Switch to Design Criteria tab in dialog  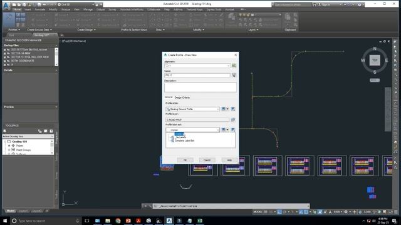pyautogui.click(x=182, y=97)
